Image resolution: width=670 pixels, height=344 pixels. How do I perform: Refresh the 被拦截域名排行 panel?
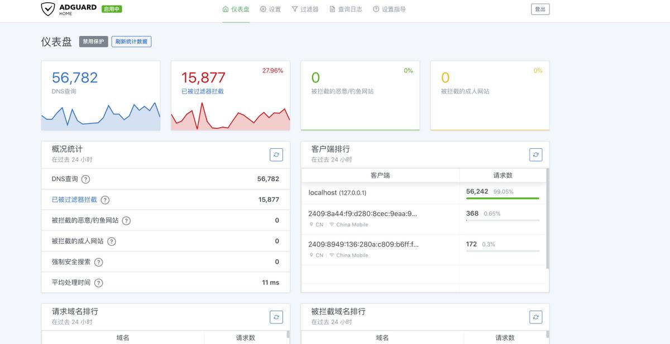tap(535, 317)
